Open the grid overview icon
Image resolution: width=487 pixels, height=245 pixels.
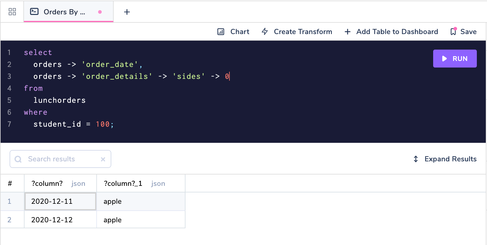click(x=12, y=12)
